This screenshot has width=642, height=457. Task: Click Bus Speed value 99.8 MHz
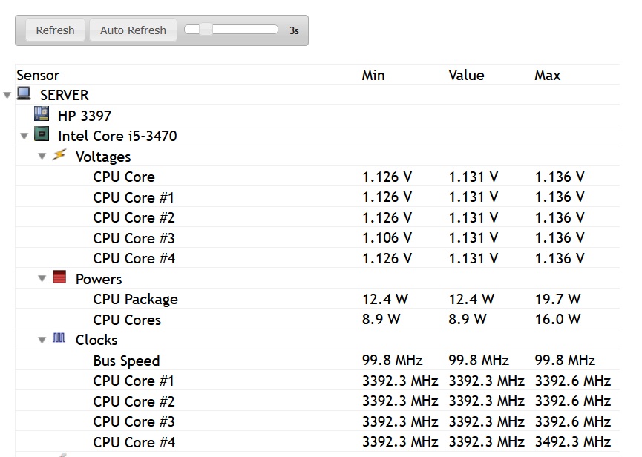point(479,360)
